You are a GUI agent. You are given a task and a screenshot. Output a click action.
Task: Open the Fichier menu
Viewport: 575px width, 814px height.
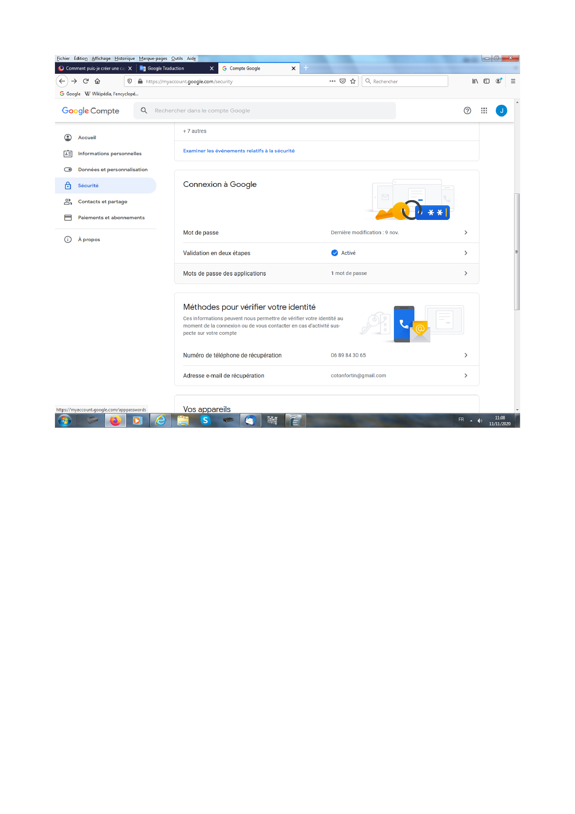(x=63, y=58)
